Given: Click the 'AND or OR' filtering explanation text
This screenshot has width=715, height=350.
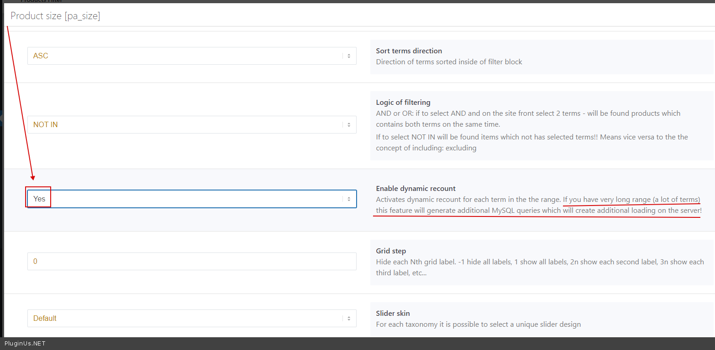Looking at the screenshot, I should pos(528,113).
